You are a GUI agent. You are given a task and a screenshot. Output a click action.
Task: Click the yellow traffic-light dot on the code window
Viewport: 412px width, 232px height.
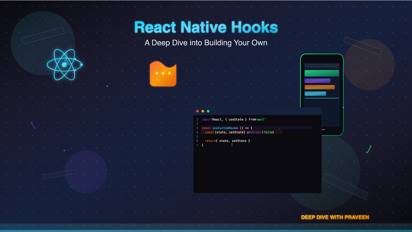(203, 111)
